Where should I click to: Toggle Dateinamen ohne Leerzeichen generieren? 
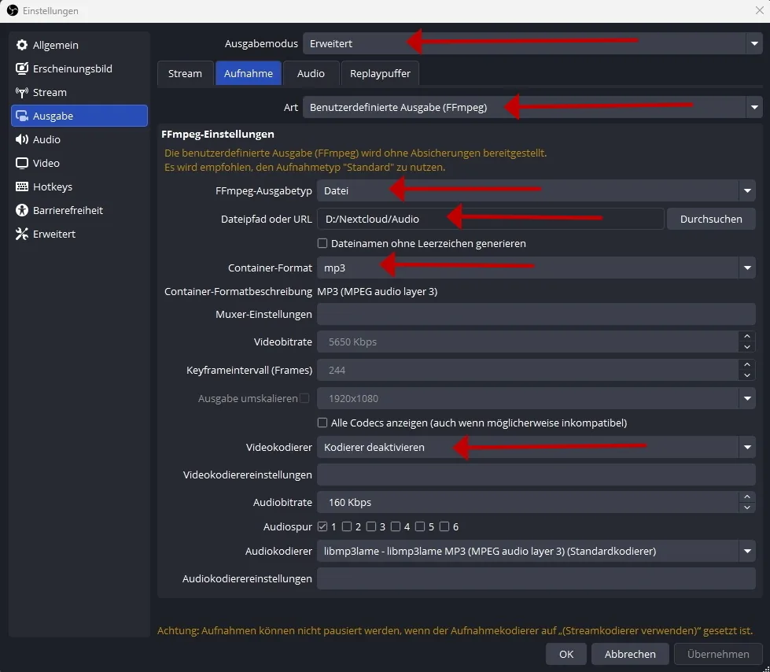pyautogui.click(x=322, y=243)
